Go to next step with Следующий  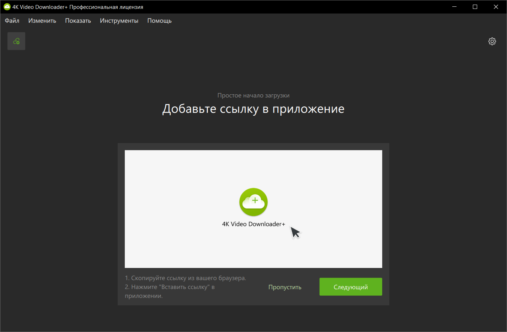351,287
